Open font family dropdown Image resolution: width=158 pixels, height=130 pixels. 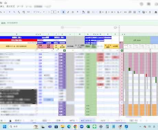point(39,12)
